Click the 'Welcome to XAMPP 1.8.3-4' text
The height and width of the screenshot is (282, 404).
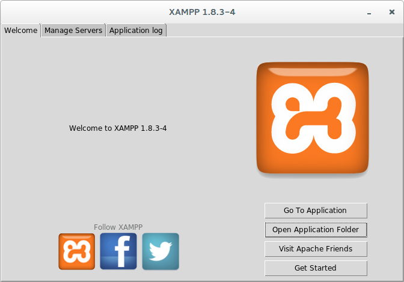118,128
